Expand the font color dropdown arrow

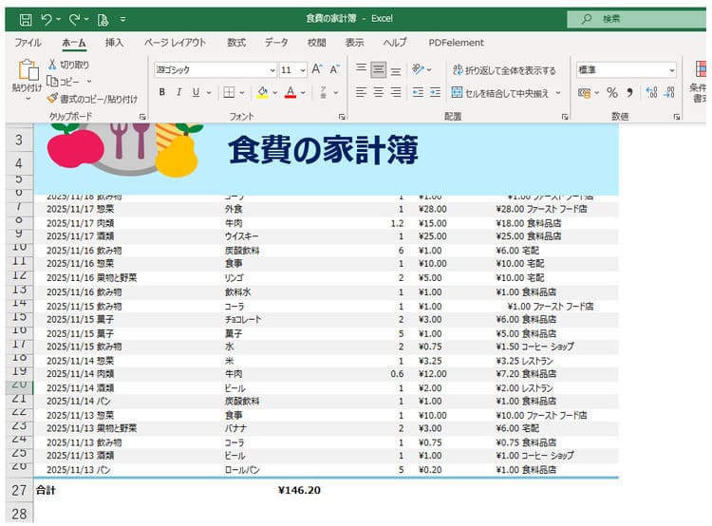point(303,93)
